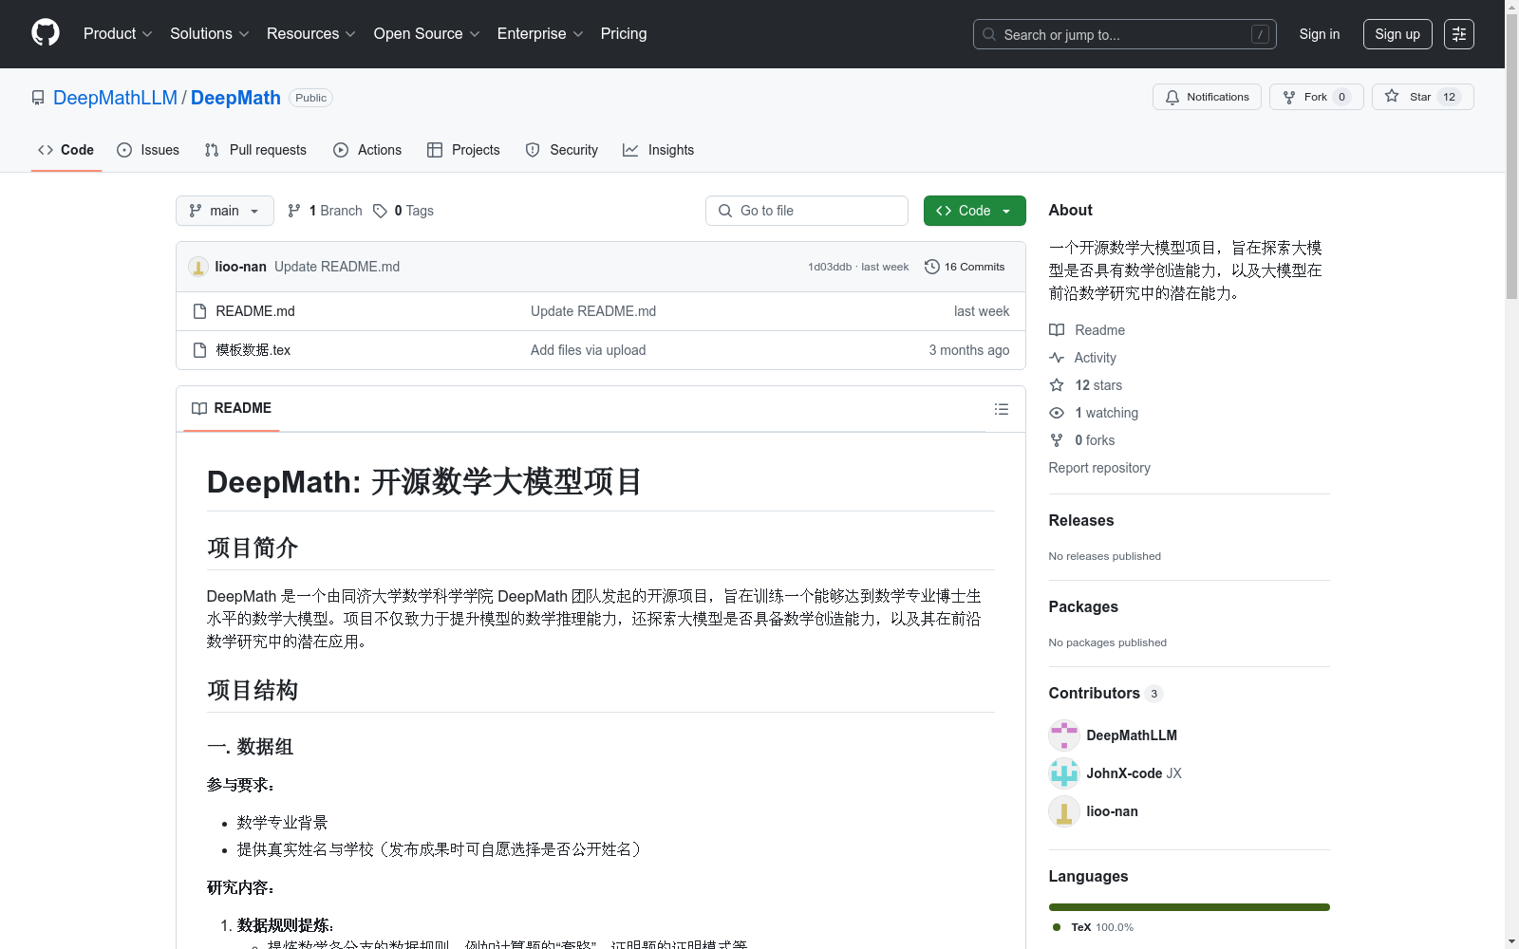Click lioo-nan avatar in latest commit row
The image size is (1519, 949).
(197, 267)
